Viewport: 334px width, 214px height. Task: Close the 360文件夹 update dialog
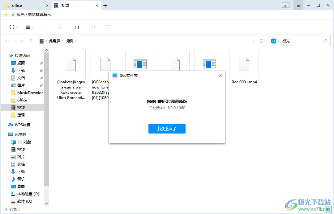coord(220,76)
